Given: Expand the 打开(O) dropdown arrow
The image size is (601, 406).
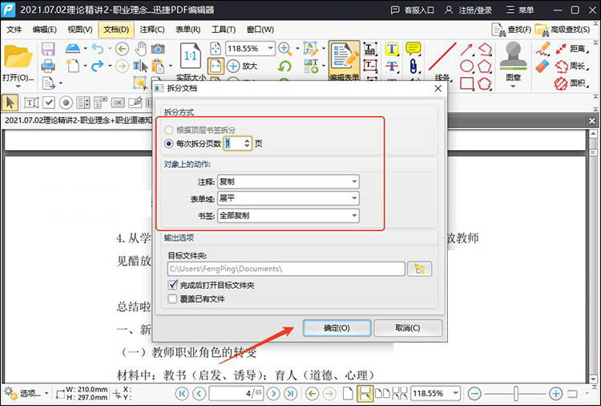Looking at the screenshot, I should [18, 86].
